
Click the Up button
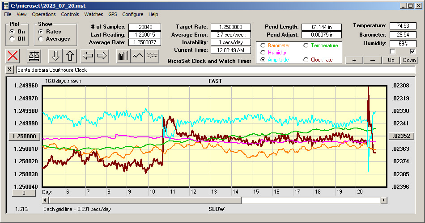coord(391,60)
